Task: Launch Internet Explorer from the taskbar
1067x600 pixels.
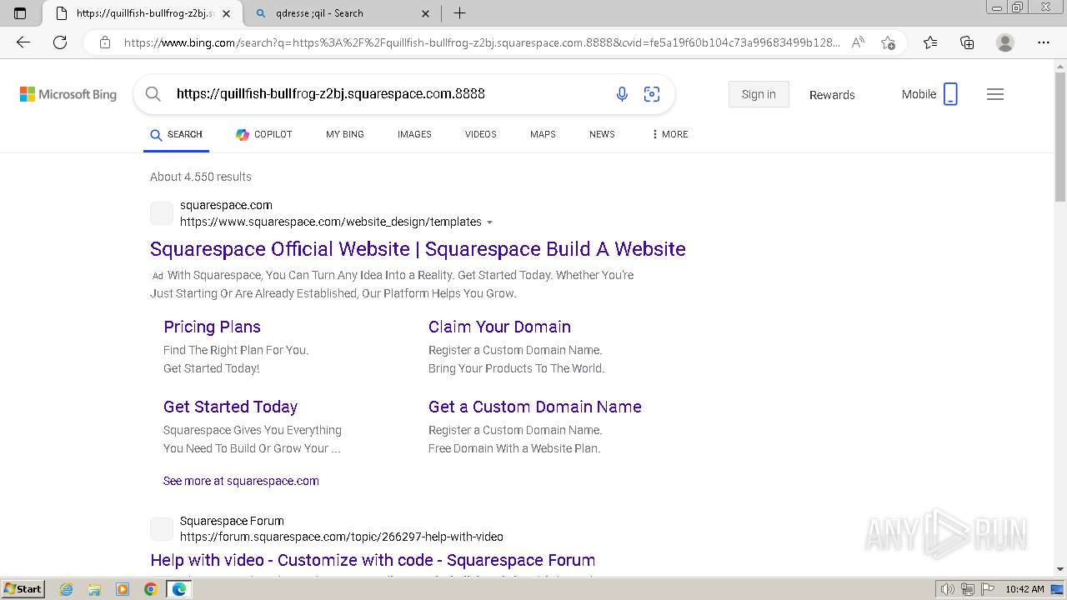Action: [67, 589]
